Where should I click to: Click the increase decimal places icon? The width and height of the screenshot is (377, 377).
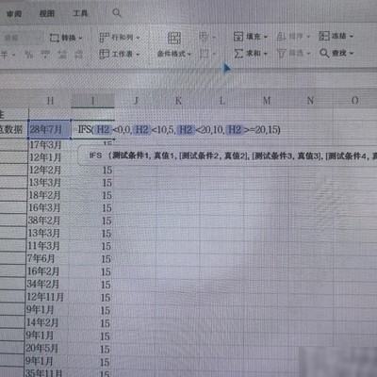click(62, 55)
